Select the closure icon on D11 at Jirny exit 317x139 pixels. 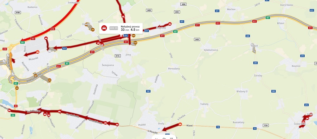135,43
